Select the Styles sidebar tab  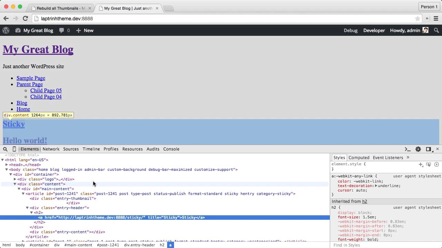tap(339, 157)
